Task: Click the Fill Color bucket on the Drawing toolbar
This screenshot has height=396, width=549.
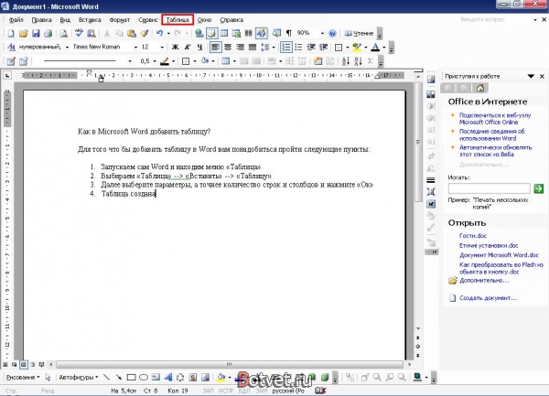Action: pyautogui.click(x=221, y=377)
